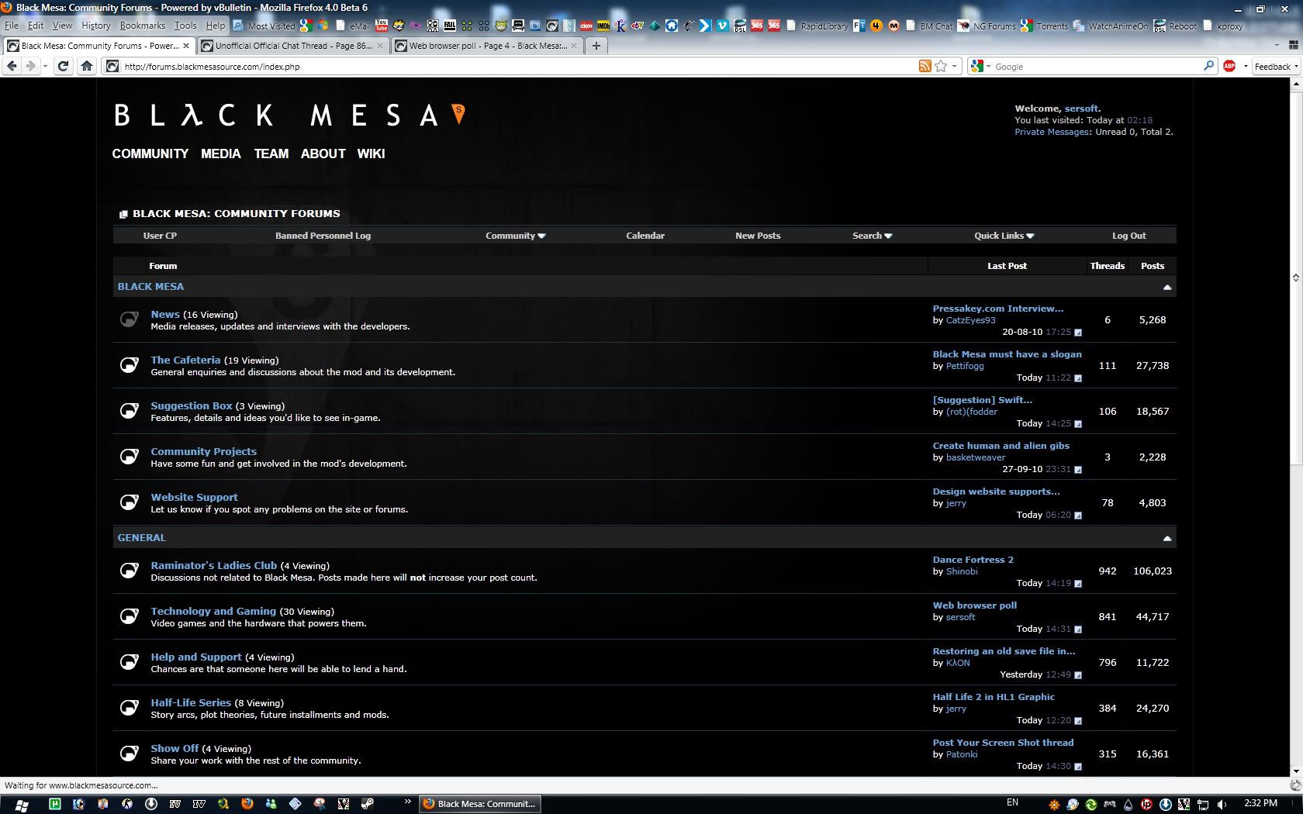Open the Feedback dropdown button
This screenshot has height=814, width=1303.
[x=1276, y=66]
